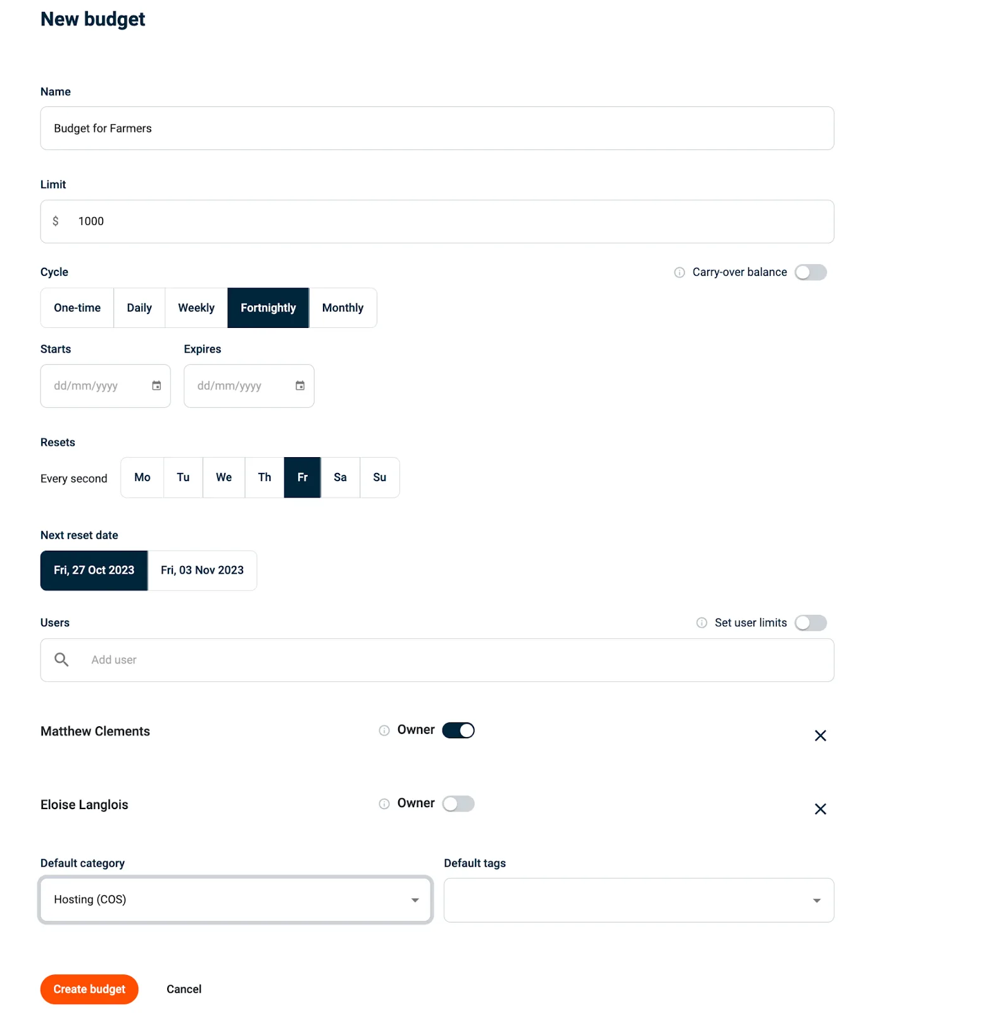The width and height of the screenshot is (994, 1013).
Task: Set reset day to Tu
Action: point(183,477)
